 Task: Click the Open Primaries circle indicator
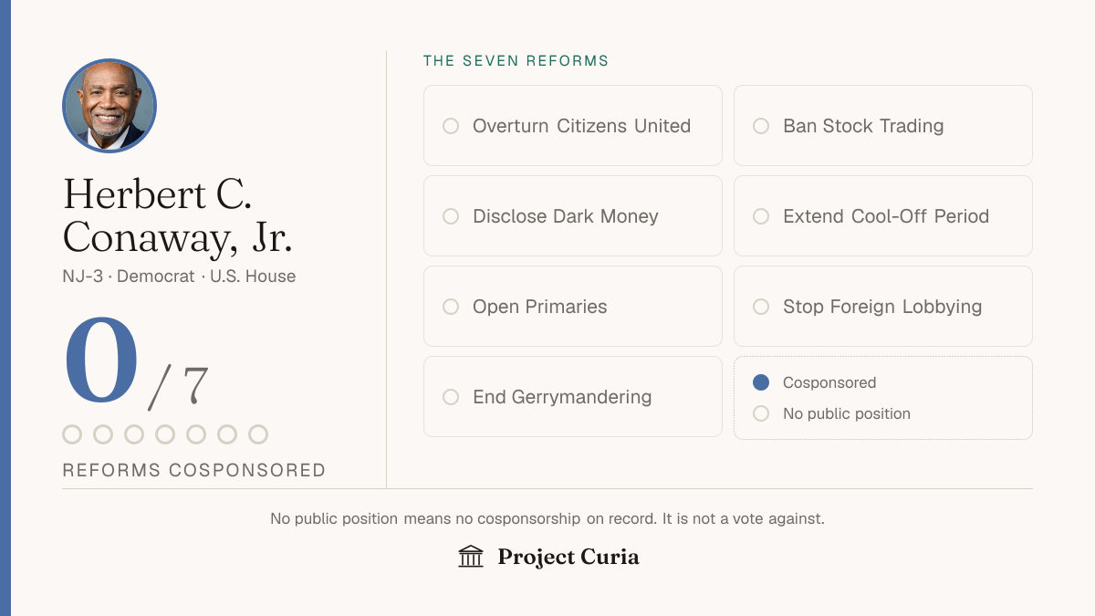pyautogui.click(x=451, y=307)
